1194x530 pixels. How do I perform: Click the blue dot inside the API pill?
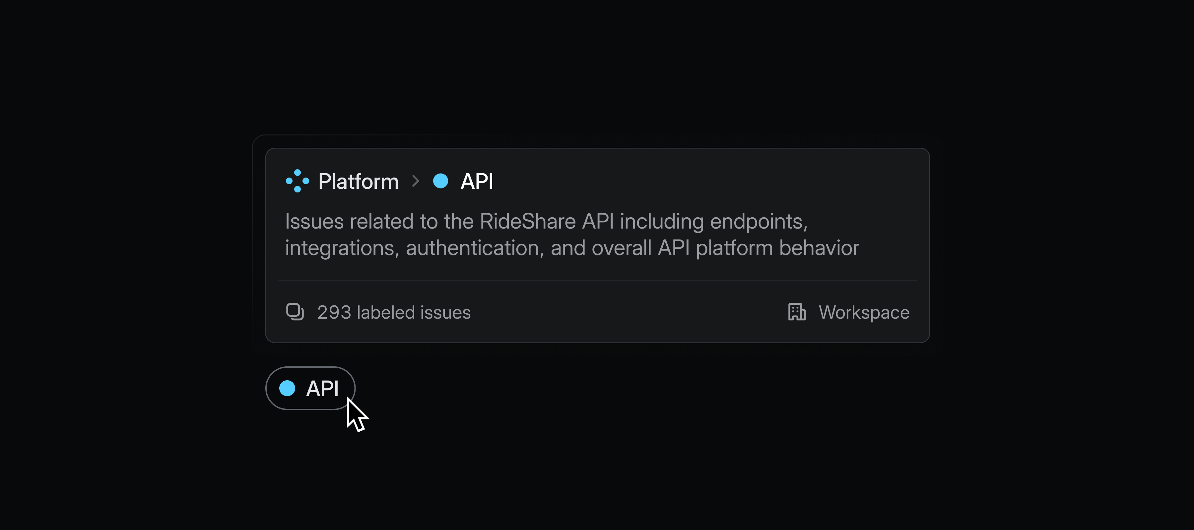coord(287,388)
